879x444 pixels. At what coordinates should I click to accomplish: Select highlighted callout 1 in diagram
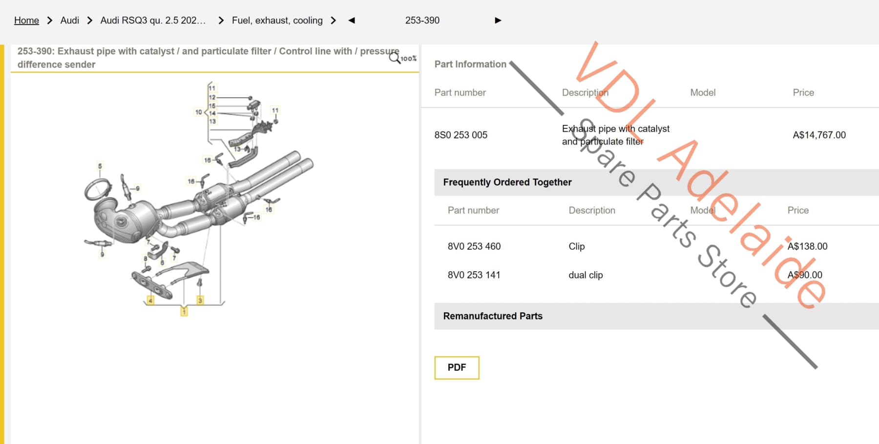(x=184, y=311)
